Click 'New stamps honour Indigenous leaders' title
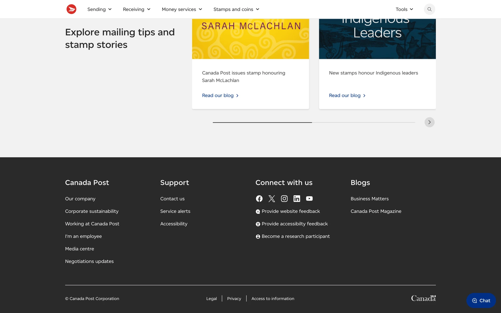501x313 pixels. pos(373,73)
